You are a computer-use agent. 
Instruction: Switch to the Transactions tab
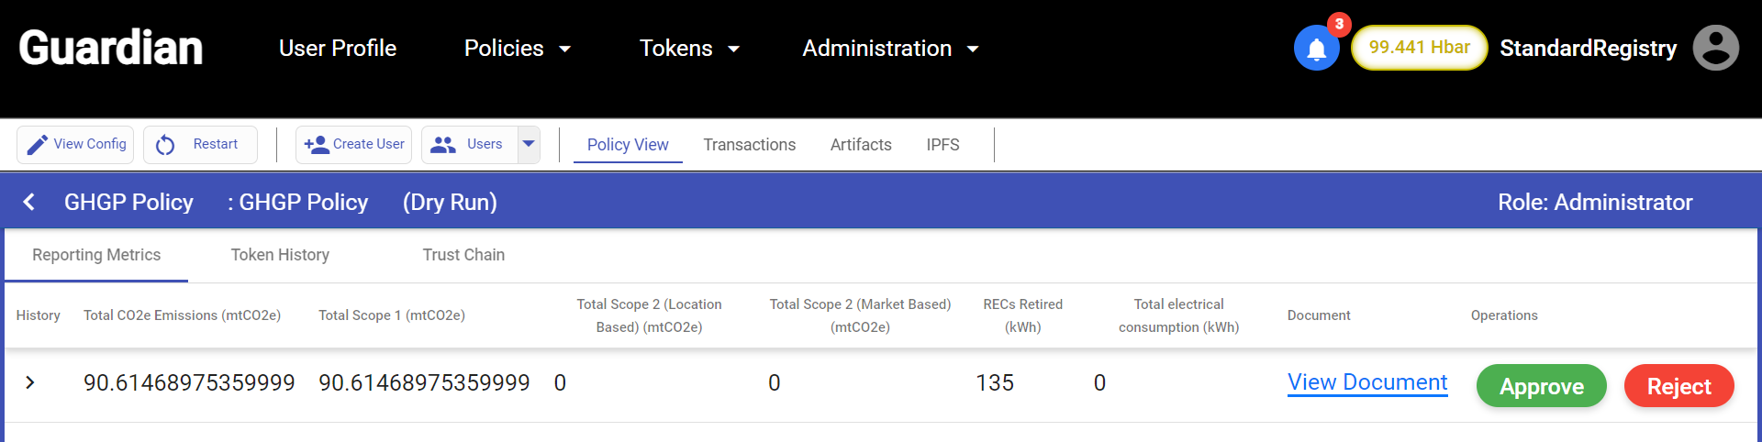(x=749, y=145)
